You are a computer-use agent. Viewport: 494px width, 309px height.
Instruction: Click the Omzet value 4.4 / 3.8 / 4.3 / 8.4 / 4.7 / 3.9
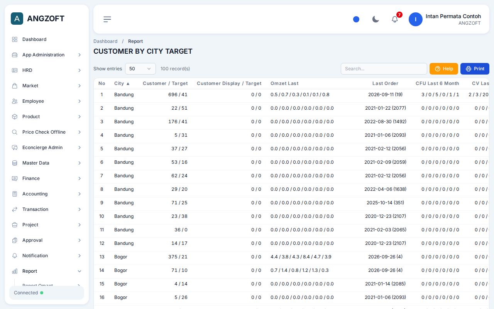coord(301,257)
